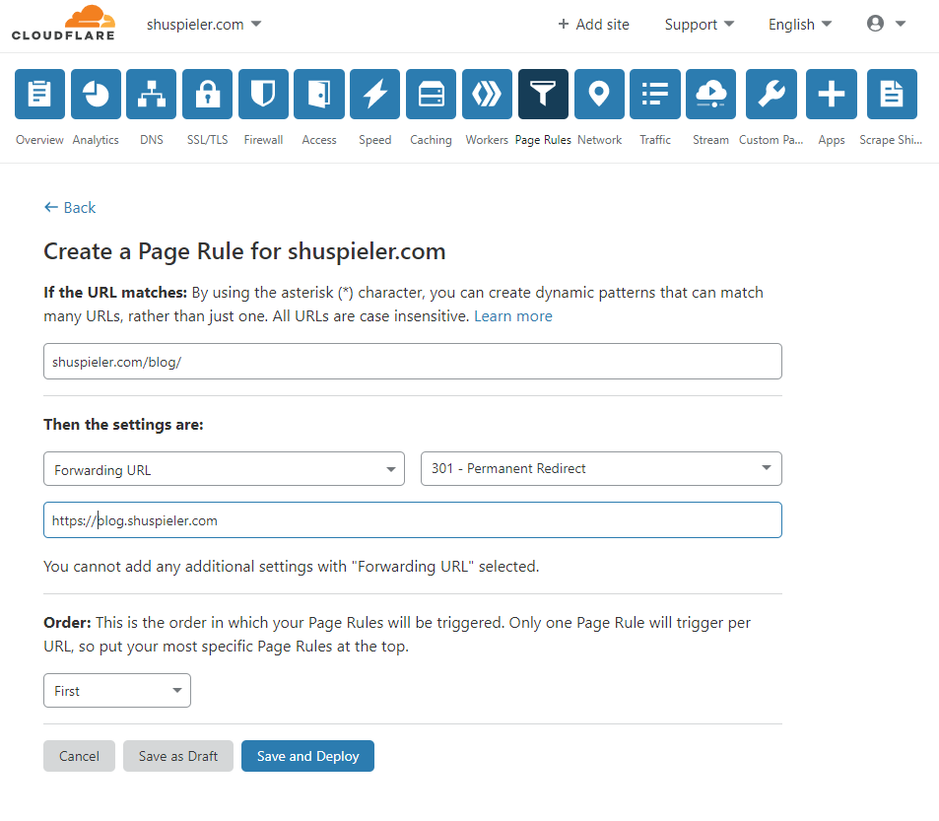939x821 pixels.
Task: Open the Workers icon
Action: (x=487, y=95)
